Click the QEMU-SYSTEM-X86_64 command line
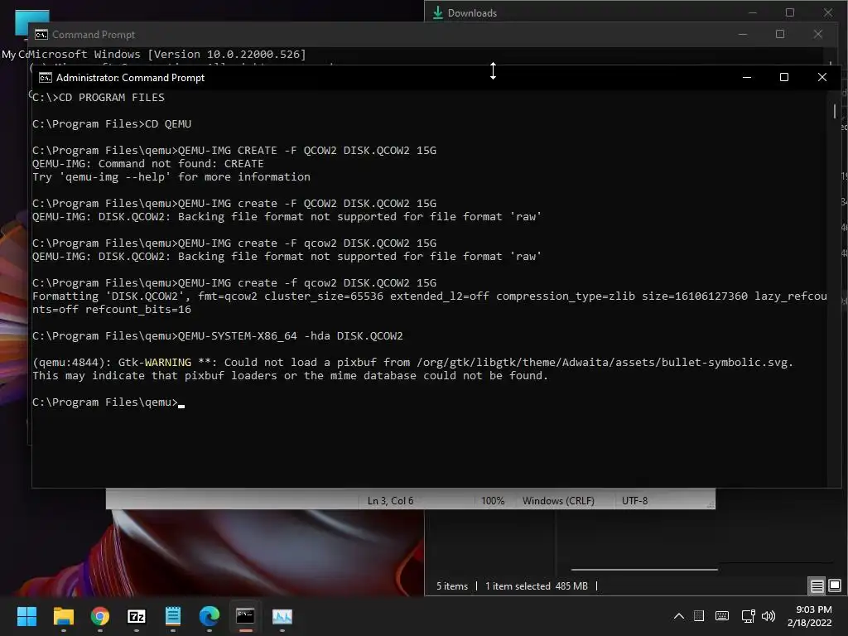This screenshot has height=636, width=848. coord(218,336)
